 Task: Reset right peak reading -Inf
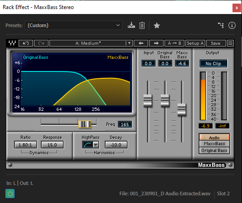tap(222, 126)
